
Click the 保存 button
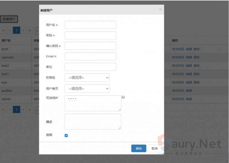(x=139, y=149)
